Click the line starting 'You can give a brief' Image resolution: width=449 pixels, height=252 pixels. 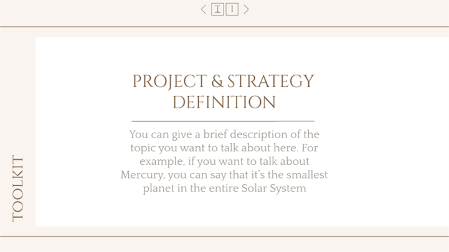[x=224, y=134]
